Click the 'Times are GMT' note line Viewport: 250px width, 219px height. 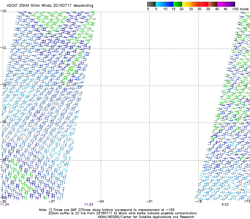(x=107, y=210)
